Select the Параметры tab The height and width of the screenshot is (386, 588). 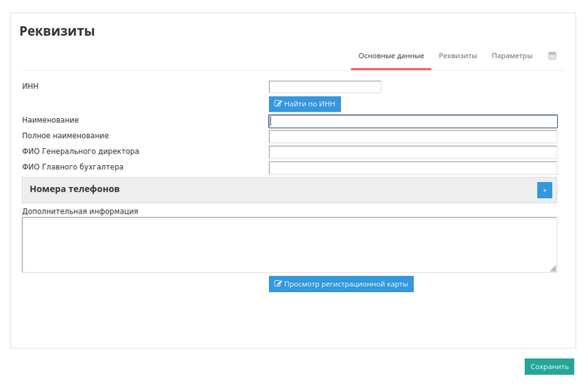coord(512,56)
